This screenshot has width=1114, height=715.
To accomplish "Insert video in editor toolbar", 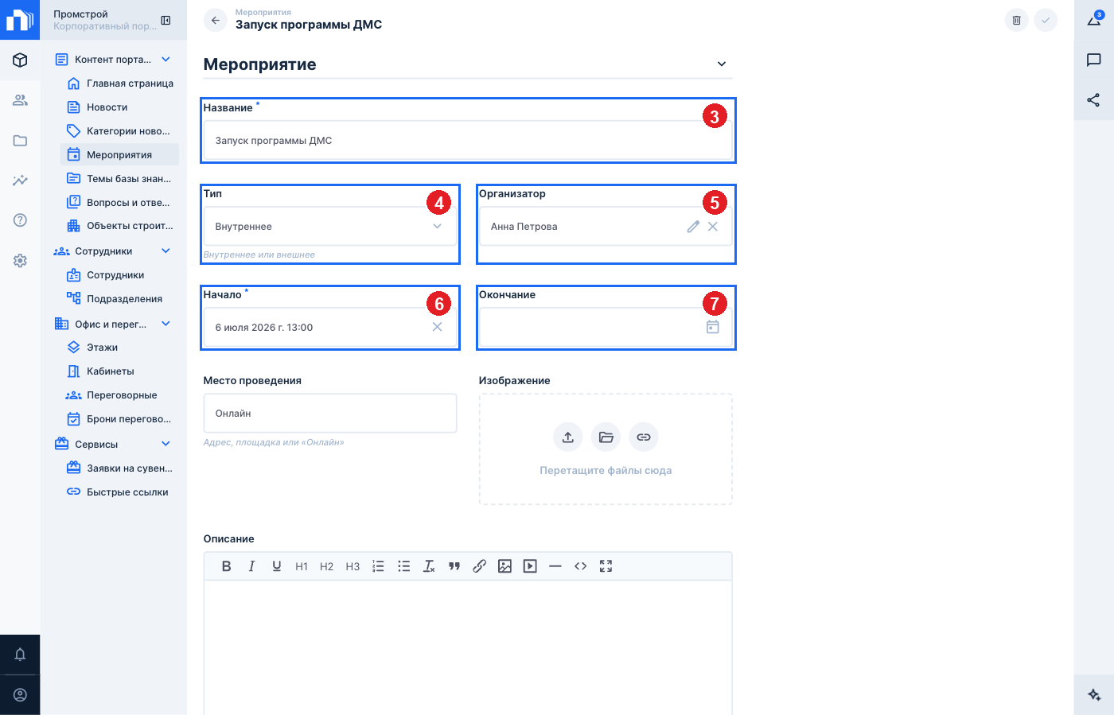I will [530, 566].
